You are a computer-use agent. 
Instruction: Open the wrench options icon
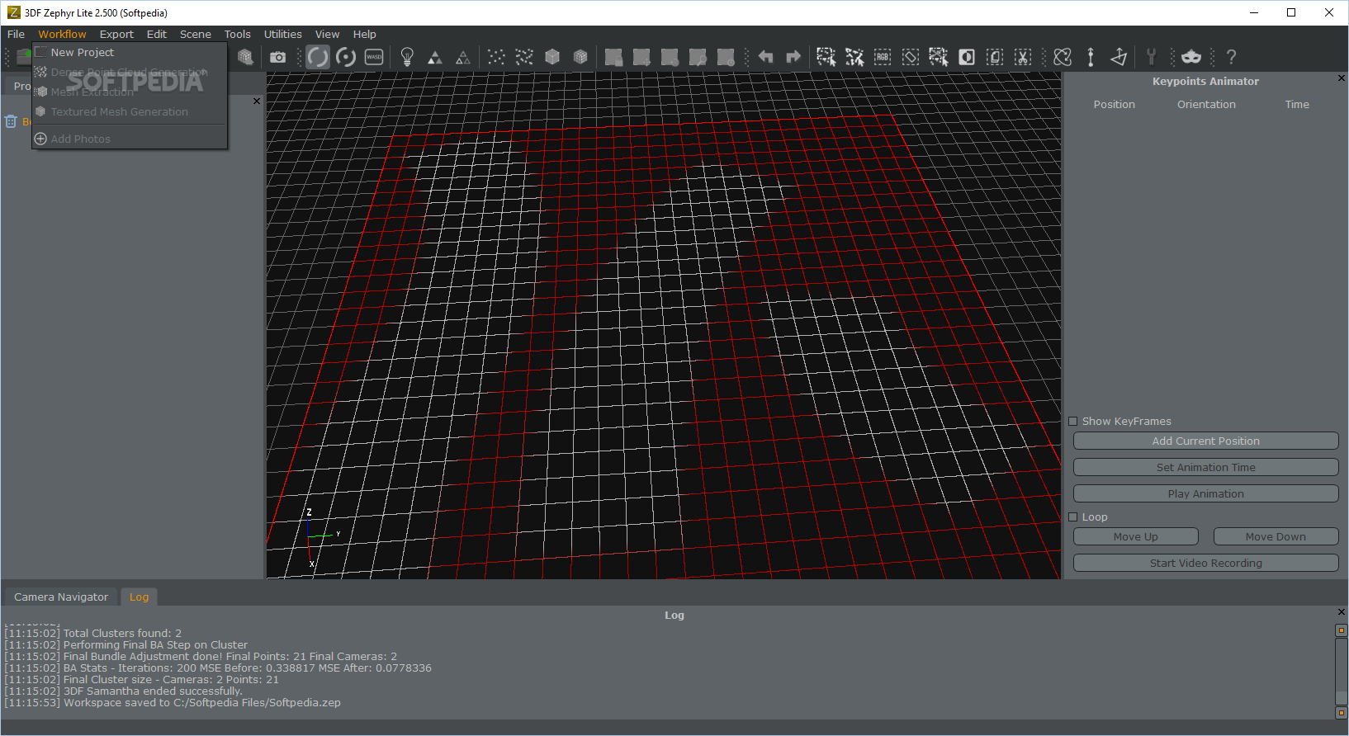click(x=1152, y=57)
